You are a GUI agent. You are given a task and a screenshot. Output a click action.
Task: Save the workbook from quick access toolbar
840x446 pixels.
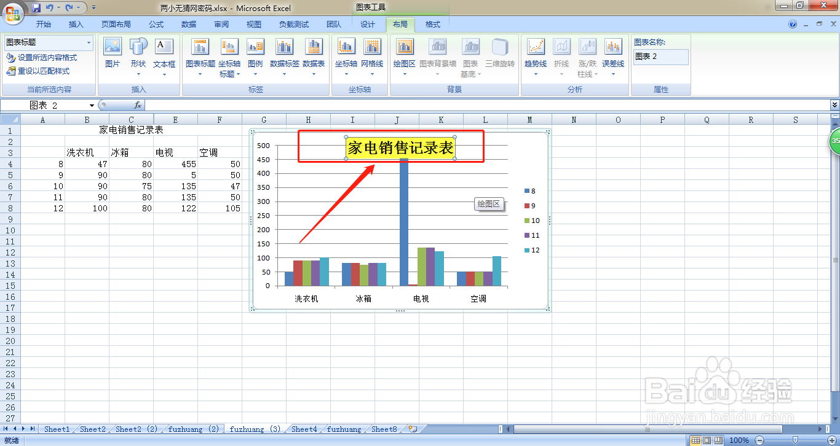pos(36,8)
